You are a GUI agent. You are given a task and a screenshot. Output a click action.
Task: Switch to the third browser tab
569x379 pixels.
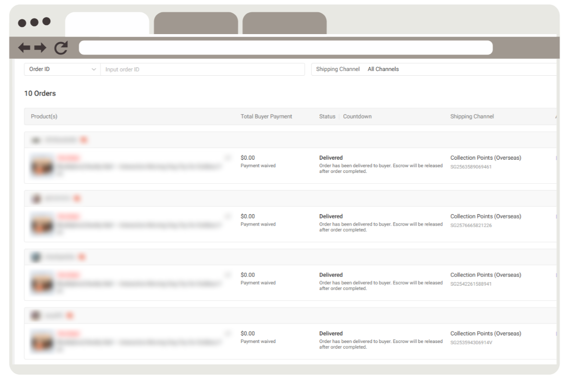[x=284, y=23]
